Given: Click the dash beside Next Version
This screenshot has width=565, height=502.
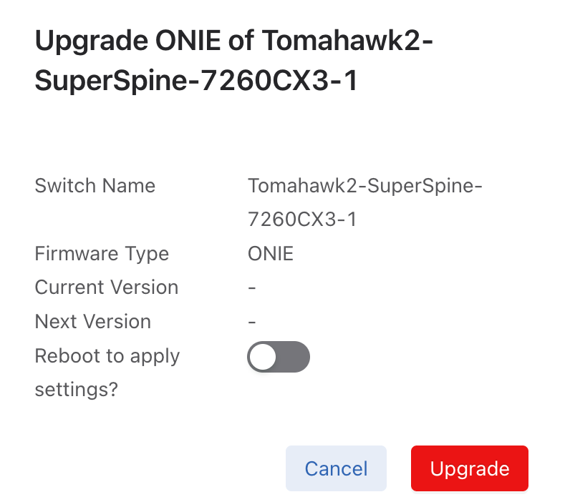Looking at the screenshot, I should click(252, 321).
